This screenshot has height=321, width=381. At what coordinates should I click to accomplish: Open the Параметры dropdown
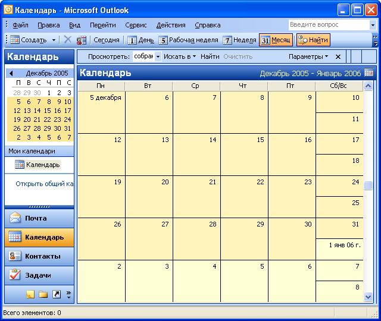click(x=308, y=57)
